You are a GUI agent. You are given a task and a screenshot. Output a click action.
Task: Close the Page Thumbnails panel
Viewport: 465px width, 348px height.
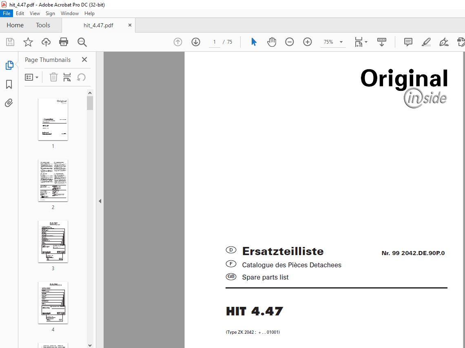[84, 59]
